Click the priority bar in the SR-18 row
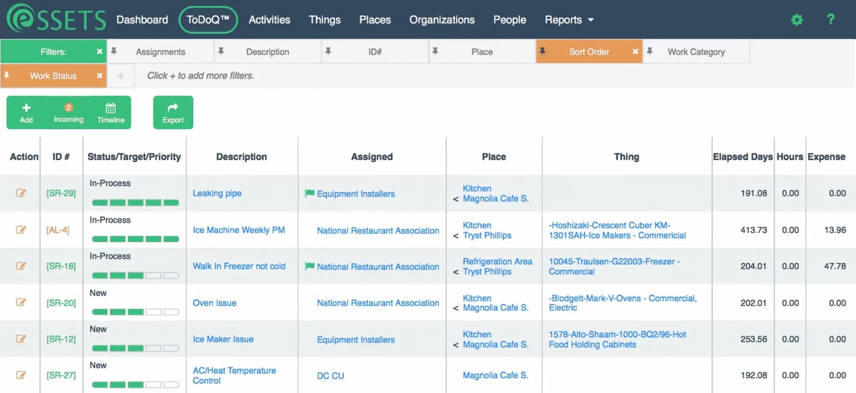 [x=135, y=275]
